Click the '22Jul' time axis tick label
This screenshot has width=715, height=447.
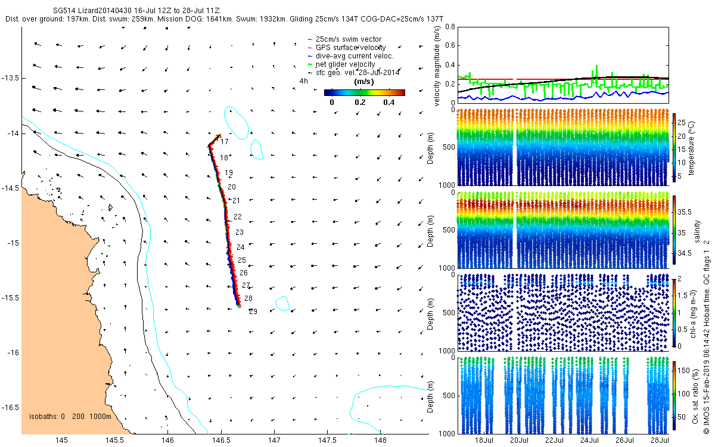[x=554, y=440]
